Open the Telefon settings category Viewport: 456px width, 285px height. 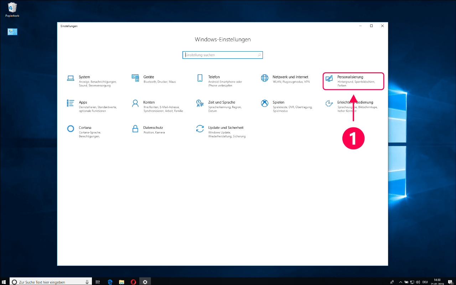(220, 81)
